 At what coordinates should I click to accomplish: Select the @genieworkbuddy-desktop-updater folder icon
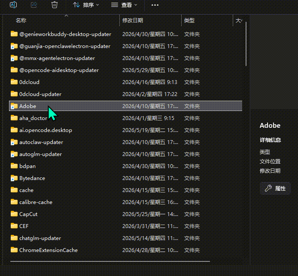click(14, 34)
